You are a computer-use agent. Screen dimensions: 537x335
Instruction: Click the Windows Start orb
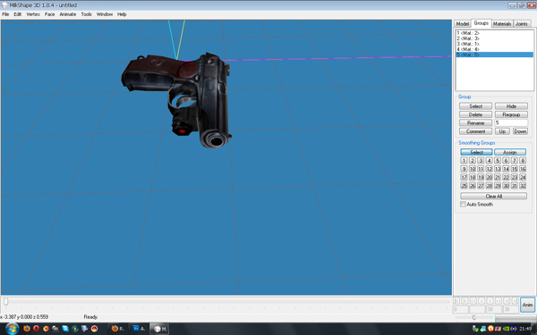(12, 329)
